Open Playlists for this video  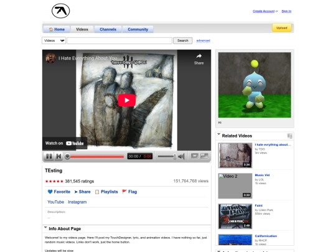pyautogui.click(x=106, y=192)
